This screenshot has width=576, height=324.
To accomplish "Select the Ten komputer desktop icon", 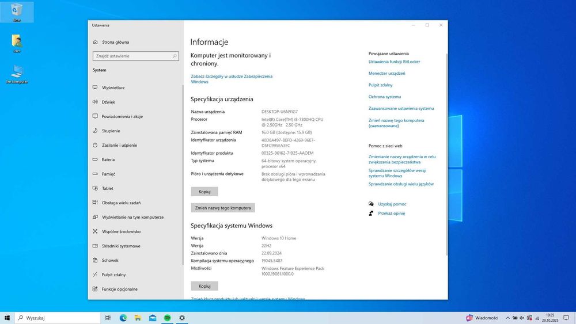I will click(x=17, y=74).
